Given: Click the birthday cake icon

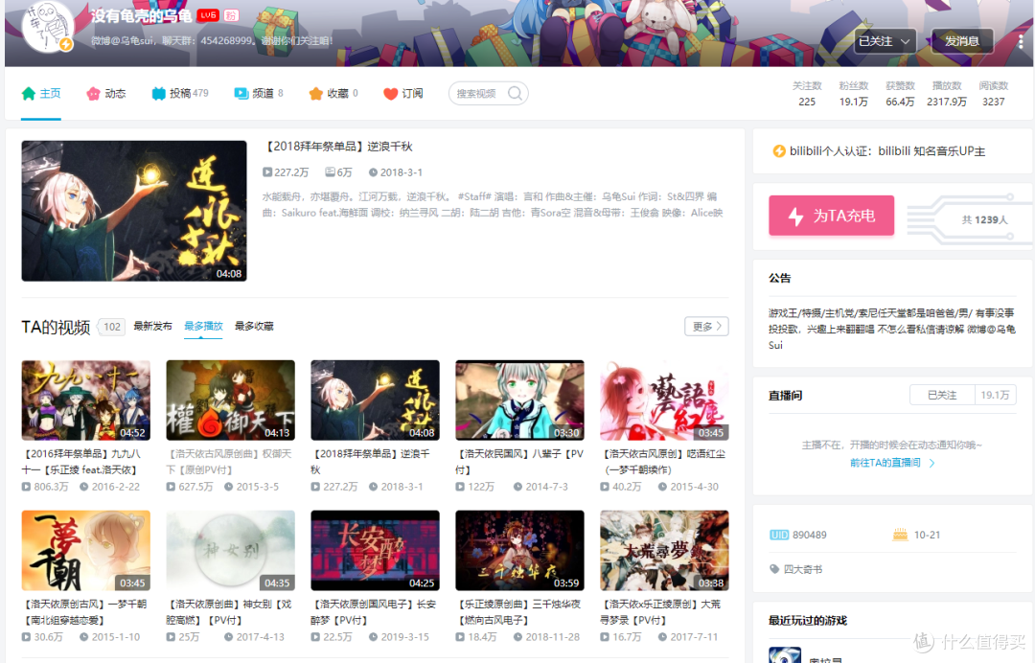Looking at the screenshot, I should point(900,535).
